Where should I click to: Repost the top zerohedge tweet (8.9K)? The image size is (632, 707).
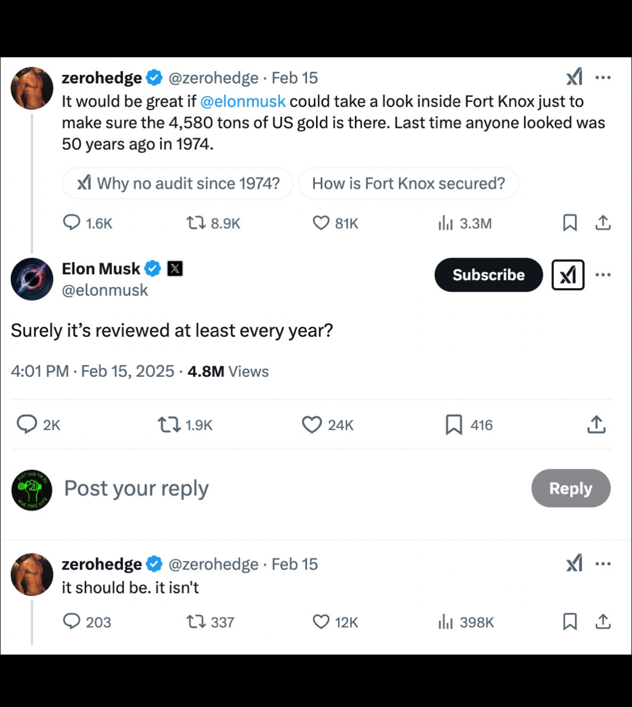click(x=195, y=223)
